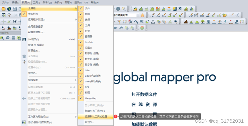
Task: Select the zigzag path profile tool icon
Action: click(x=15, y=21)
